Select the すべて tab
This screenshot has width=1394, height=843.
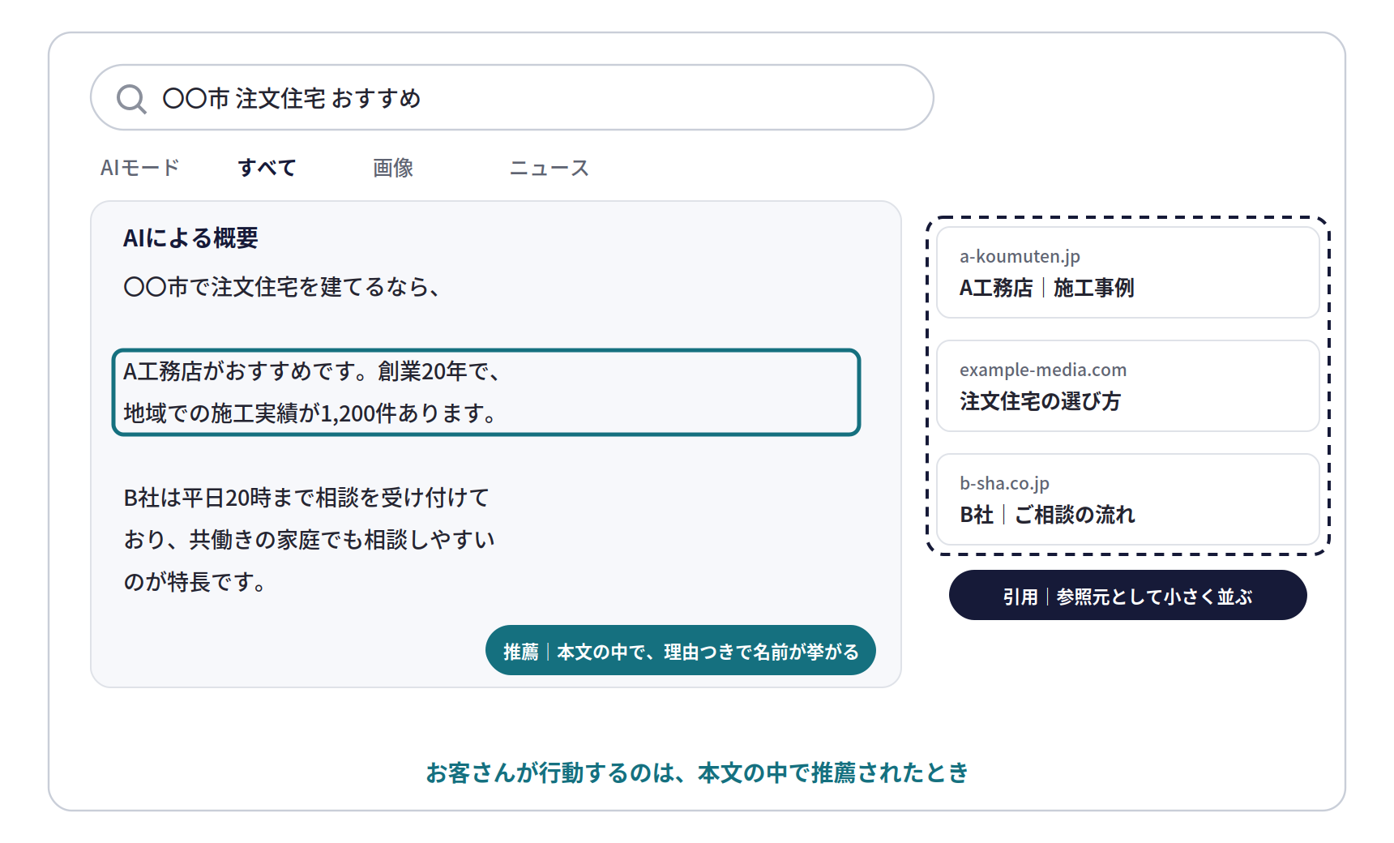[x=267, y=168]
